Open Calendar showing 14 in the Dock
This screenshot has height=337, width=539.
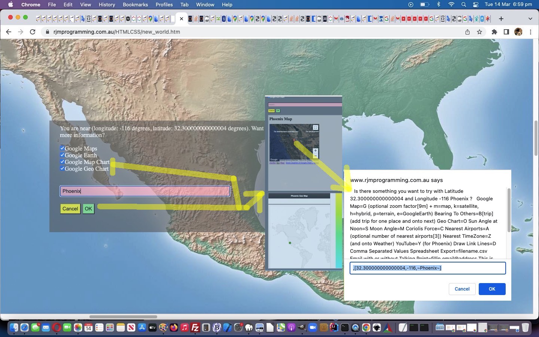click(x=88, y=328)
